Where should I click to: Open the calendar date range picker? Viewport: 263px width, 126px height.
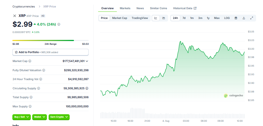pyautogui.click(x=236, y=18)
